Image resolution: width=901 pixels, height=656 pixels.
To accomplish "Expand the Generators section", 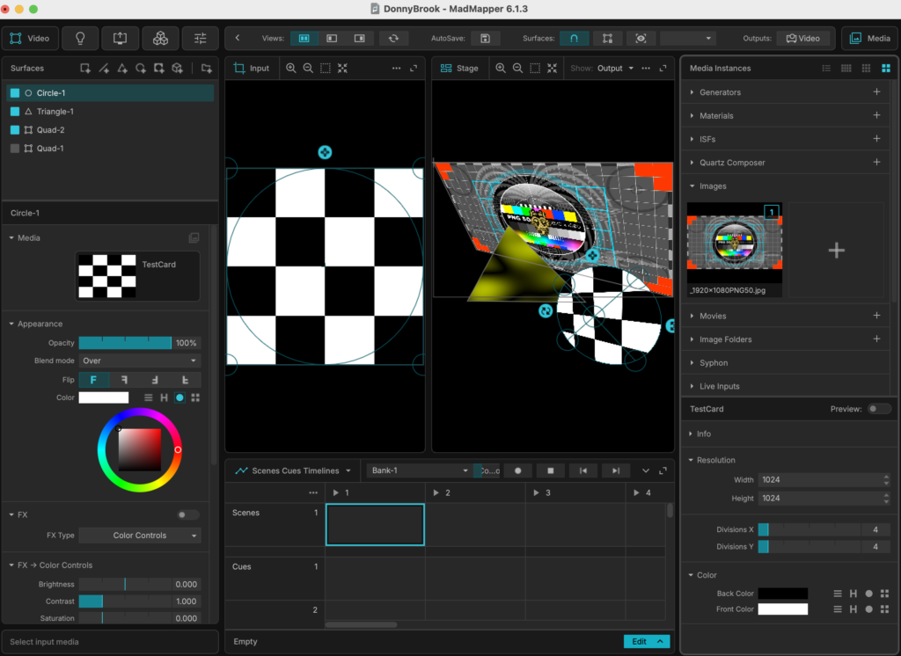I will pyautogui.click(x=692, y=92).
